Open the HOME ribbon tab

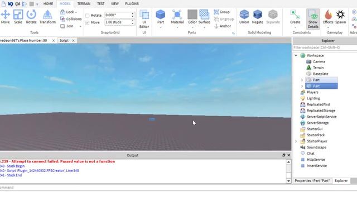tap(48, 4)
